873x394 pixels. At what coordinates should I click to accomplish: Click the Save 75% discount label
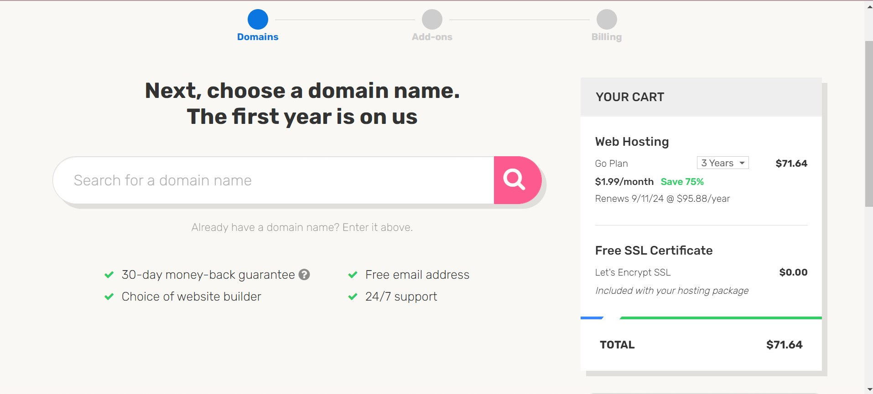click(682, 182)
